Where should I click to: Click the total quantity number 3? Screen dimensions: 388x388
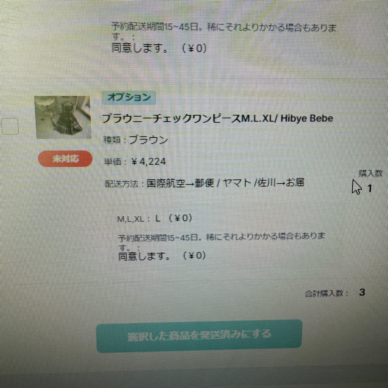pyautogui.click(x=362, y=292)
